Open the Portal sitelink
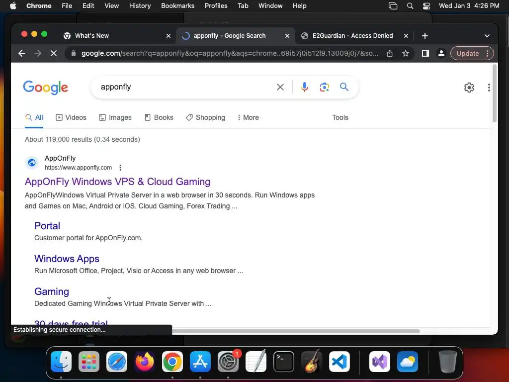The height and width of the screenshot is (382, 509). [x=47, y=226]
